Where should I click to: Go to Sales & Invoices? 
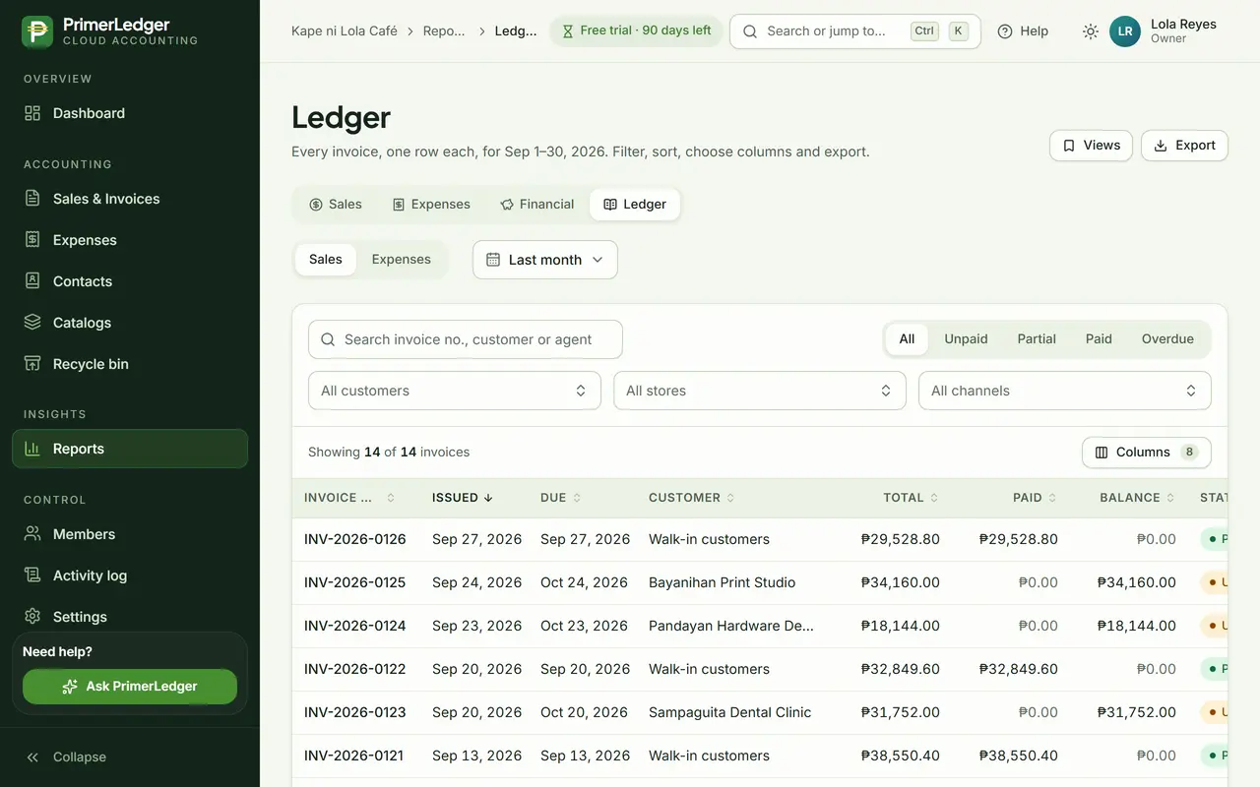[130, 199]
